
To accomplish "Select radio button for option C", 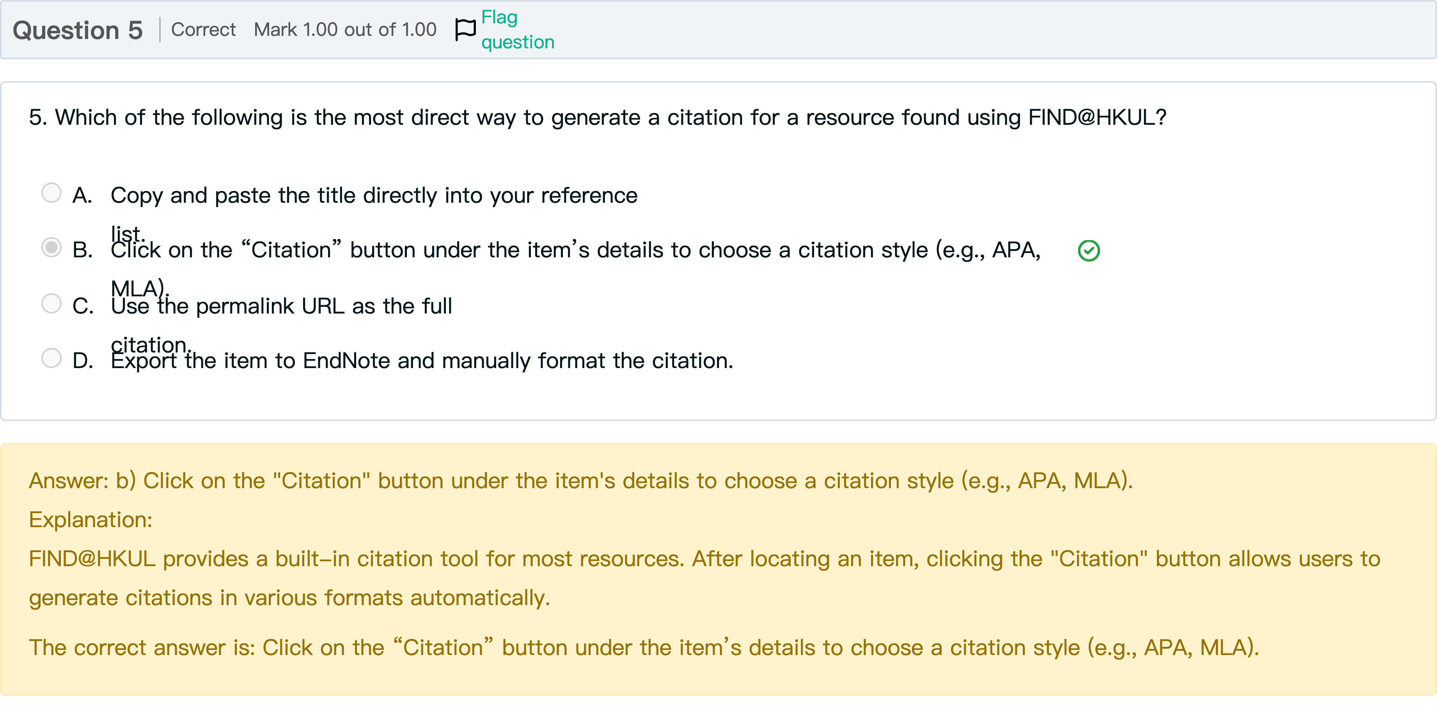I will [51, 303].
